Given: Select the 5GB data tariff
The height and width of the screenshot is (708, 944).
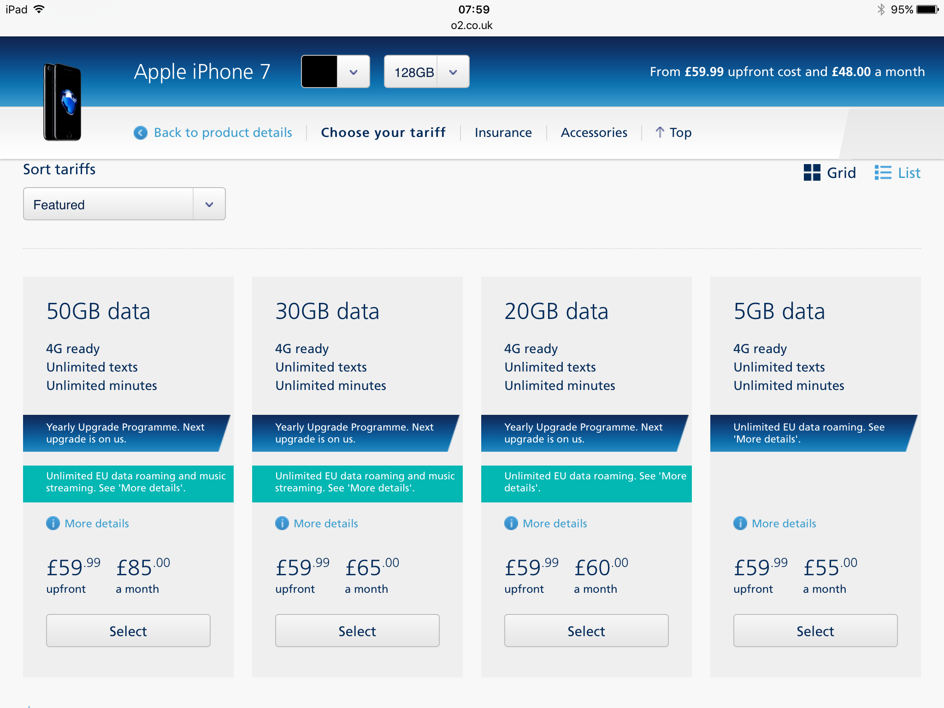Looking at the screenshot, I should point(815,631).
